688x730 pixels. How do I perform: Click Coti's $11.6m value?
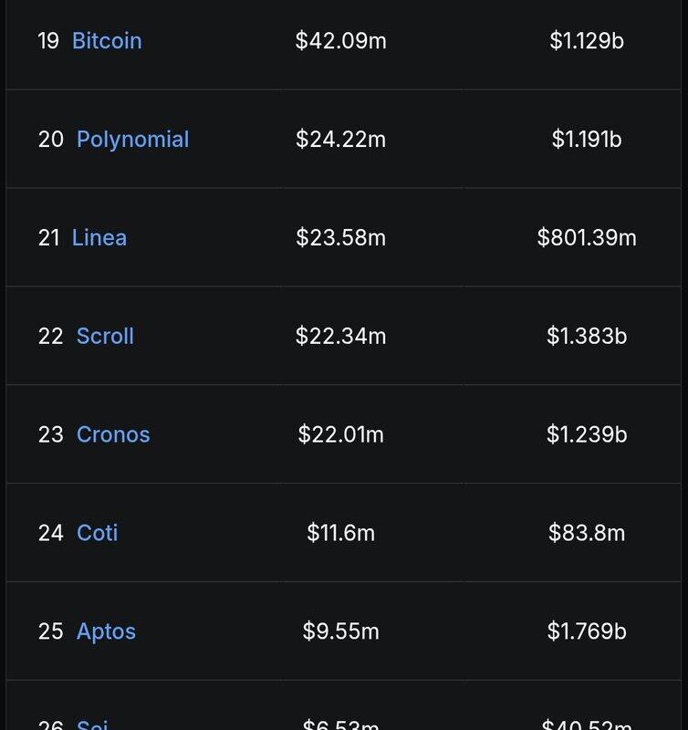340,533
